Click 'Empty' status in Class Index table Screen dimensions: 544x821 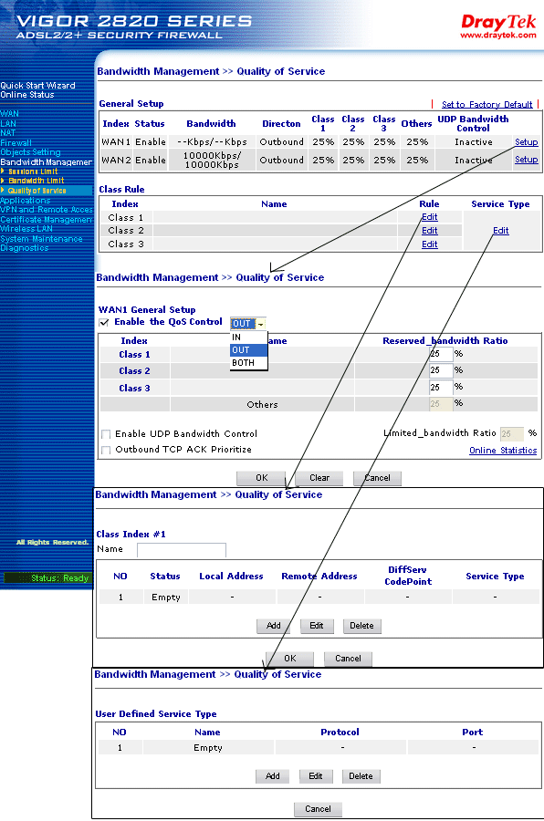(165, 598)
